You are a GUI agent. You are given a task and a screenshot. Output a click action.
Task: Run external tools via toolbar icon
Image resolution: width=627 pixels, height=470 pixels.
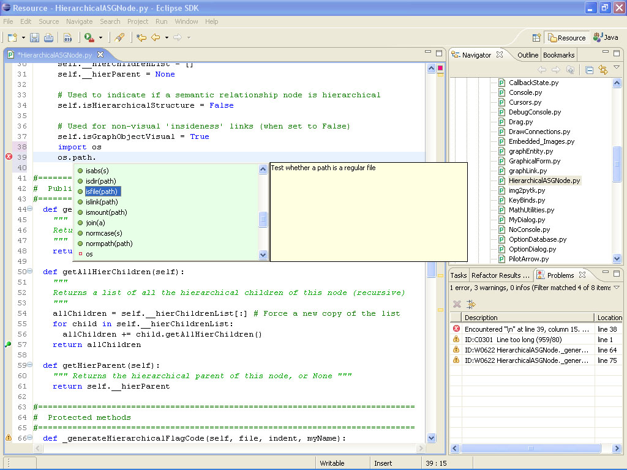pos(88,37)
